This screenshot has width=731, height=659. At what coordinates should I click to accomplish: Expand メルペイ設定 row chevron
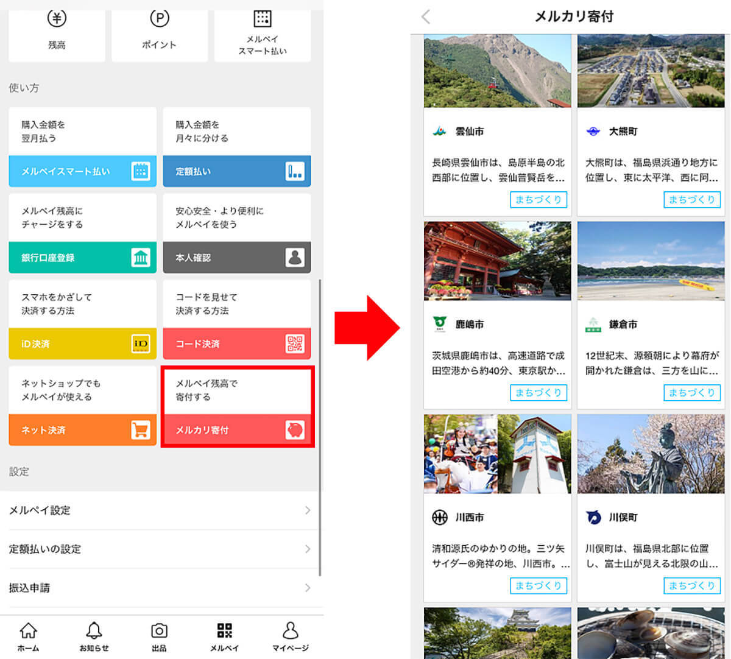(x=308, y=510)
